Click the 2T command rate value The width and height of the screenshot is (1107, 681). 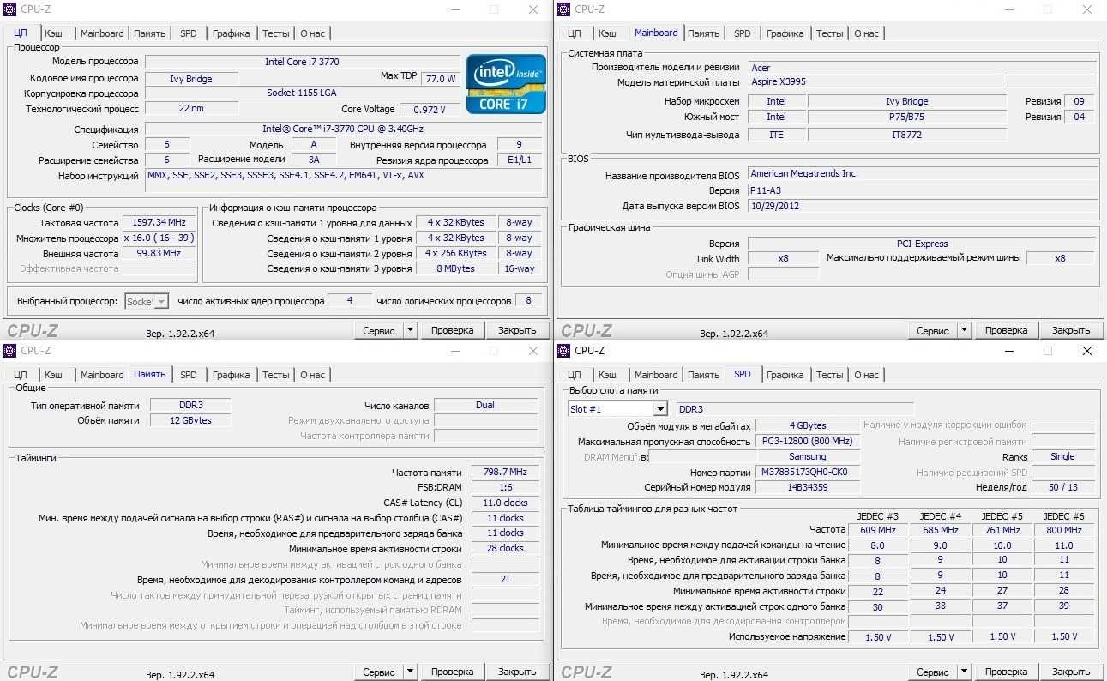[x=504, y=579]
